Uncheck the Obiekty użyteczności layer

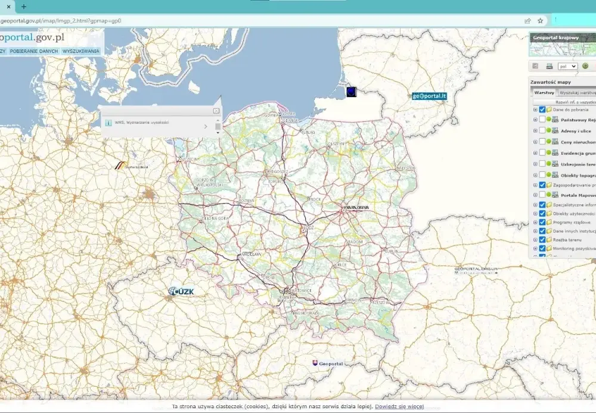[x=542, y=214]
